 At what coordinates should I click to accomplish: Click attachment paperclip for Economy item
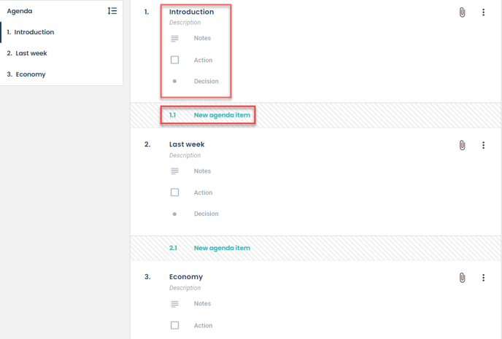click(x=462, y=278)
